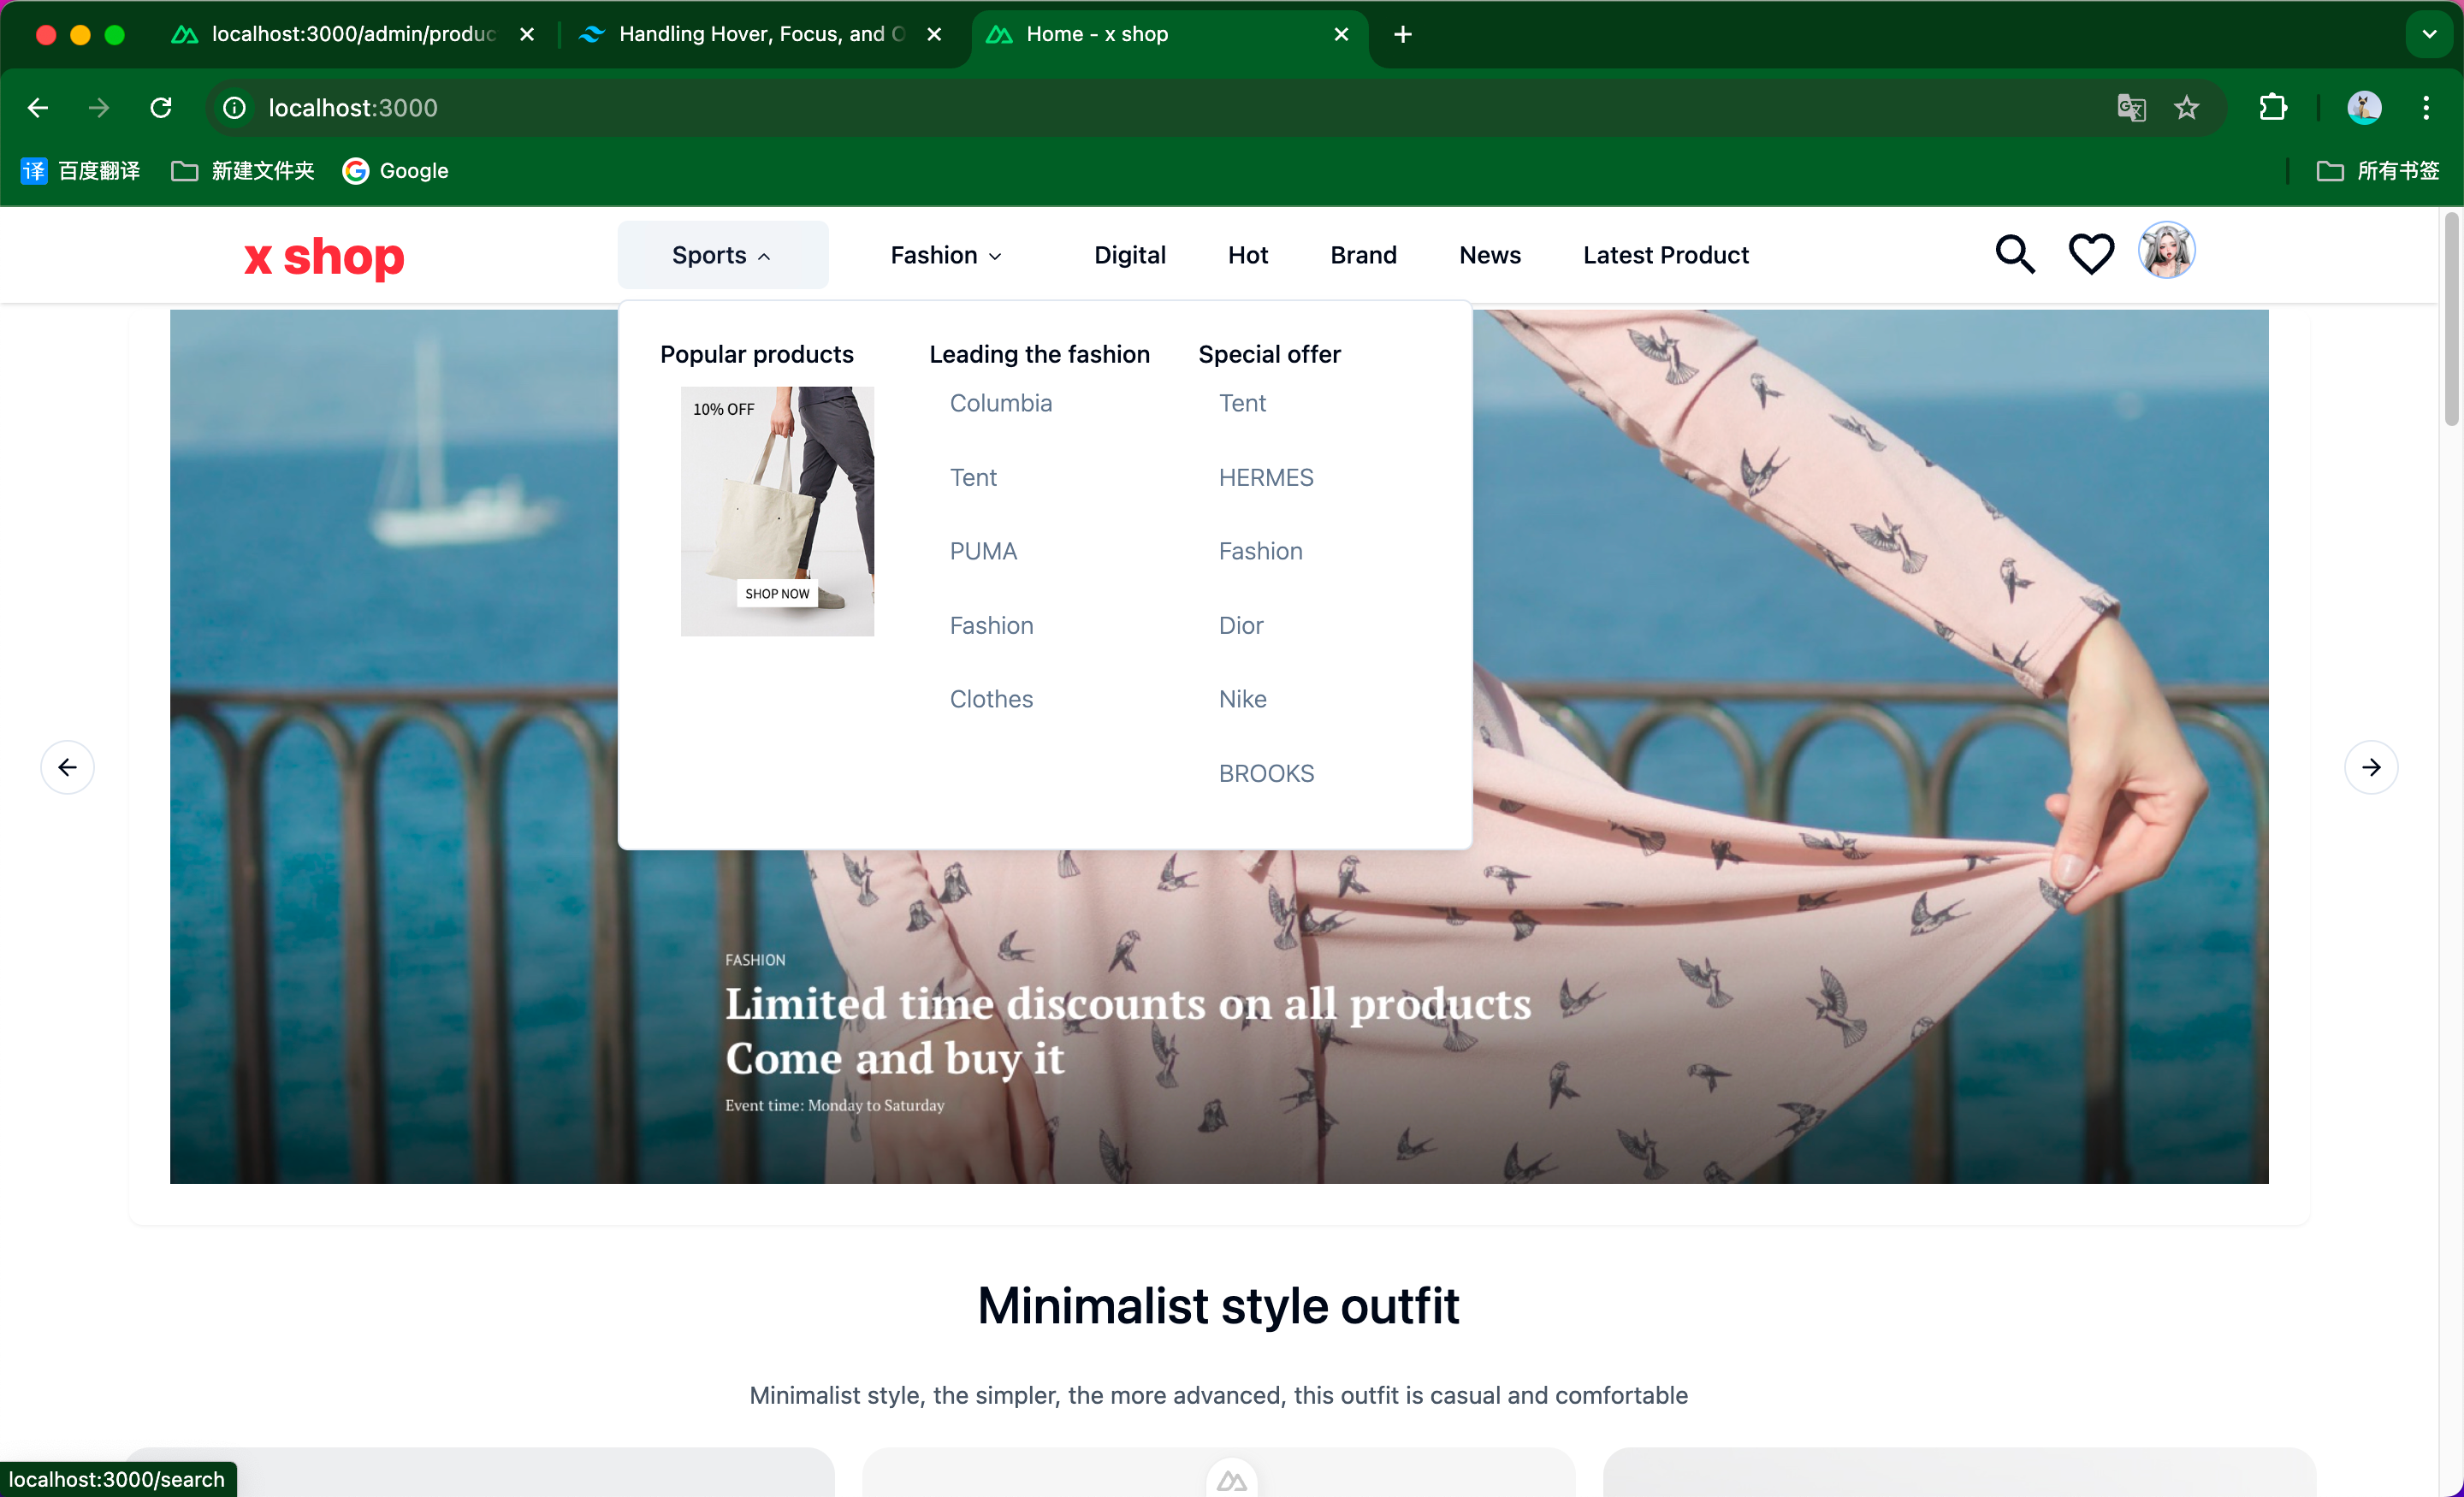Click the Dior link
Viewport: 2464px width, 1497px height.
(x=1241, y=625)
